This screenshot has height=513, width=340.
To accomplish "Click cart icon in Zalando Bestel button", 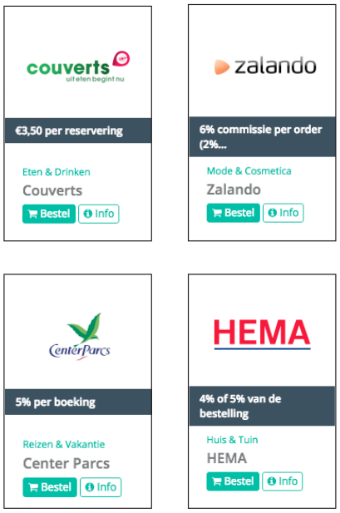I will point(217,213).
